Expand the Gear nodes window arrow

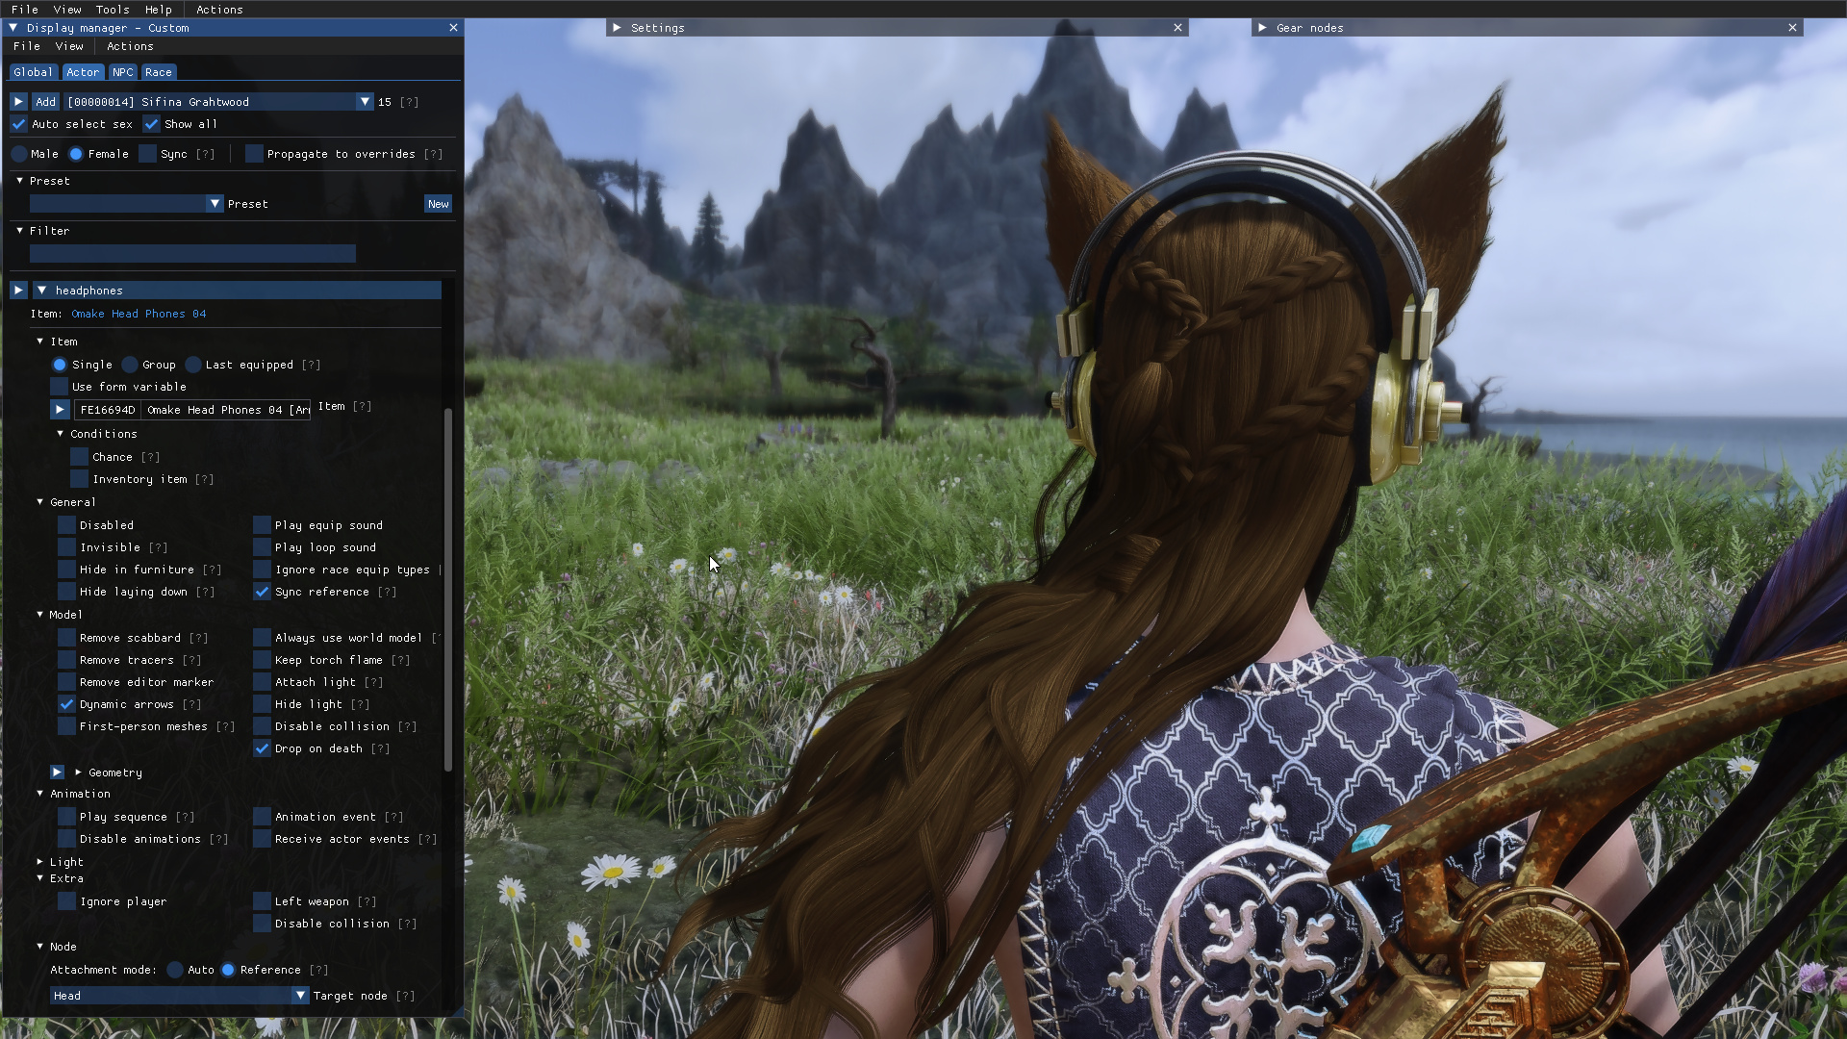pyautogui.click(x=1262, y=28)
